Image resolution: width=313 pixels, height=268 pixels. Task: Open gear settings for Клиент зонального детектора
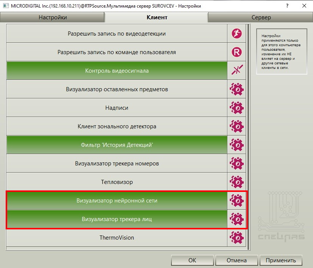(x=237, y=126)
